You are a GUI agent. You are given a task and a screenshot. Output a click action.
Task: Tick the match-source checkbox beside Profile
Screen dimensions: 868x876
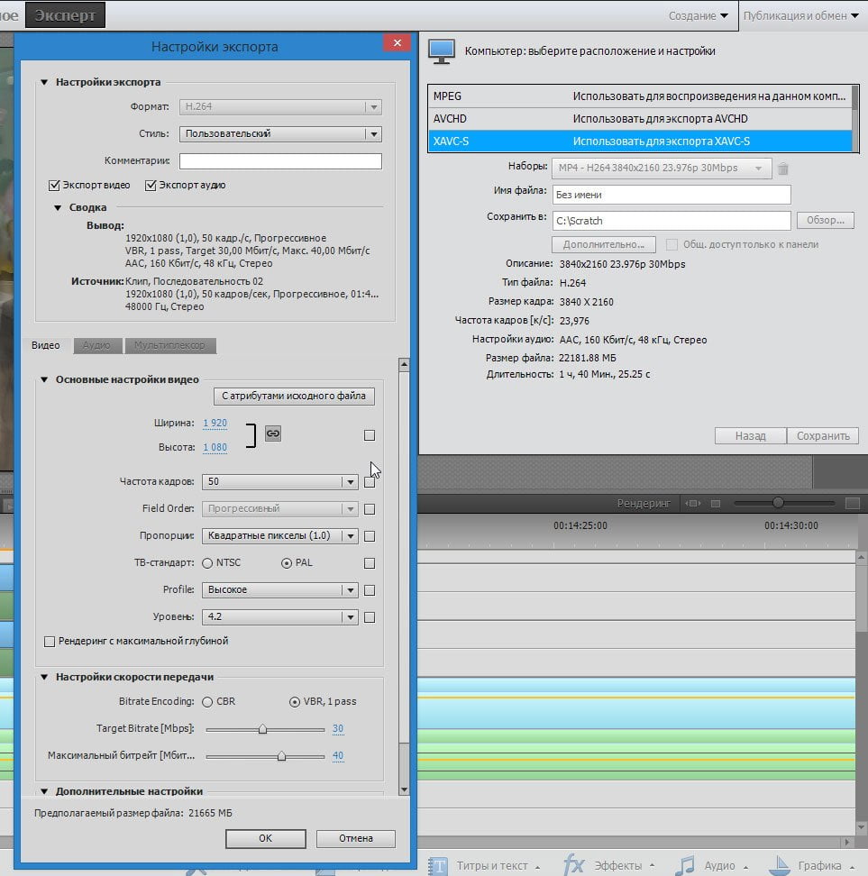click(x=370, y=590)
